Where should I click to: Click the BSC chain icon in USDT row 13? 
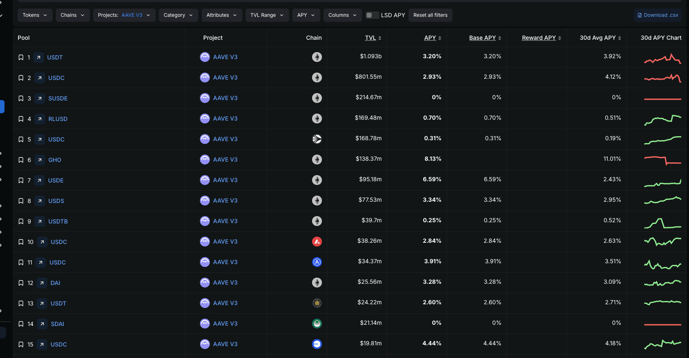coord(317,303)
